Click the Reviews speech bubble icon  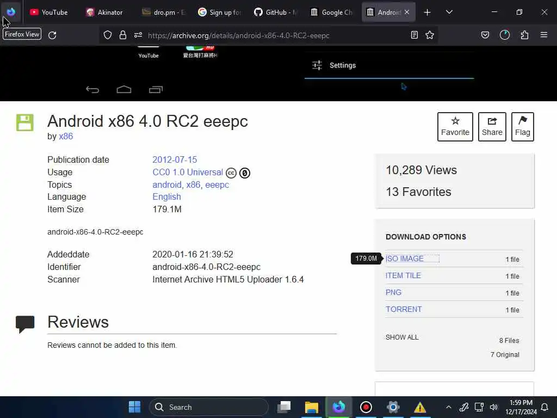25,324
